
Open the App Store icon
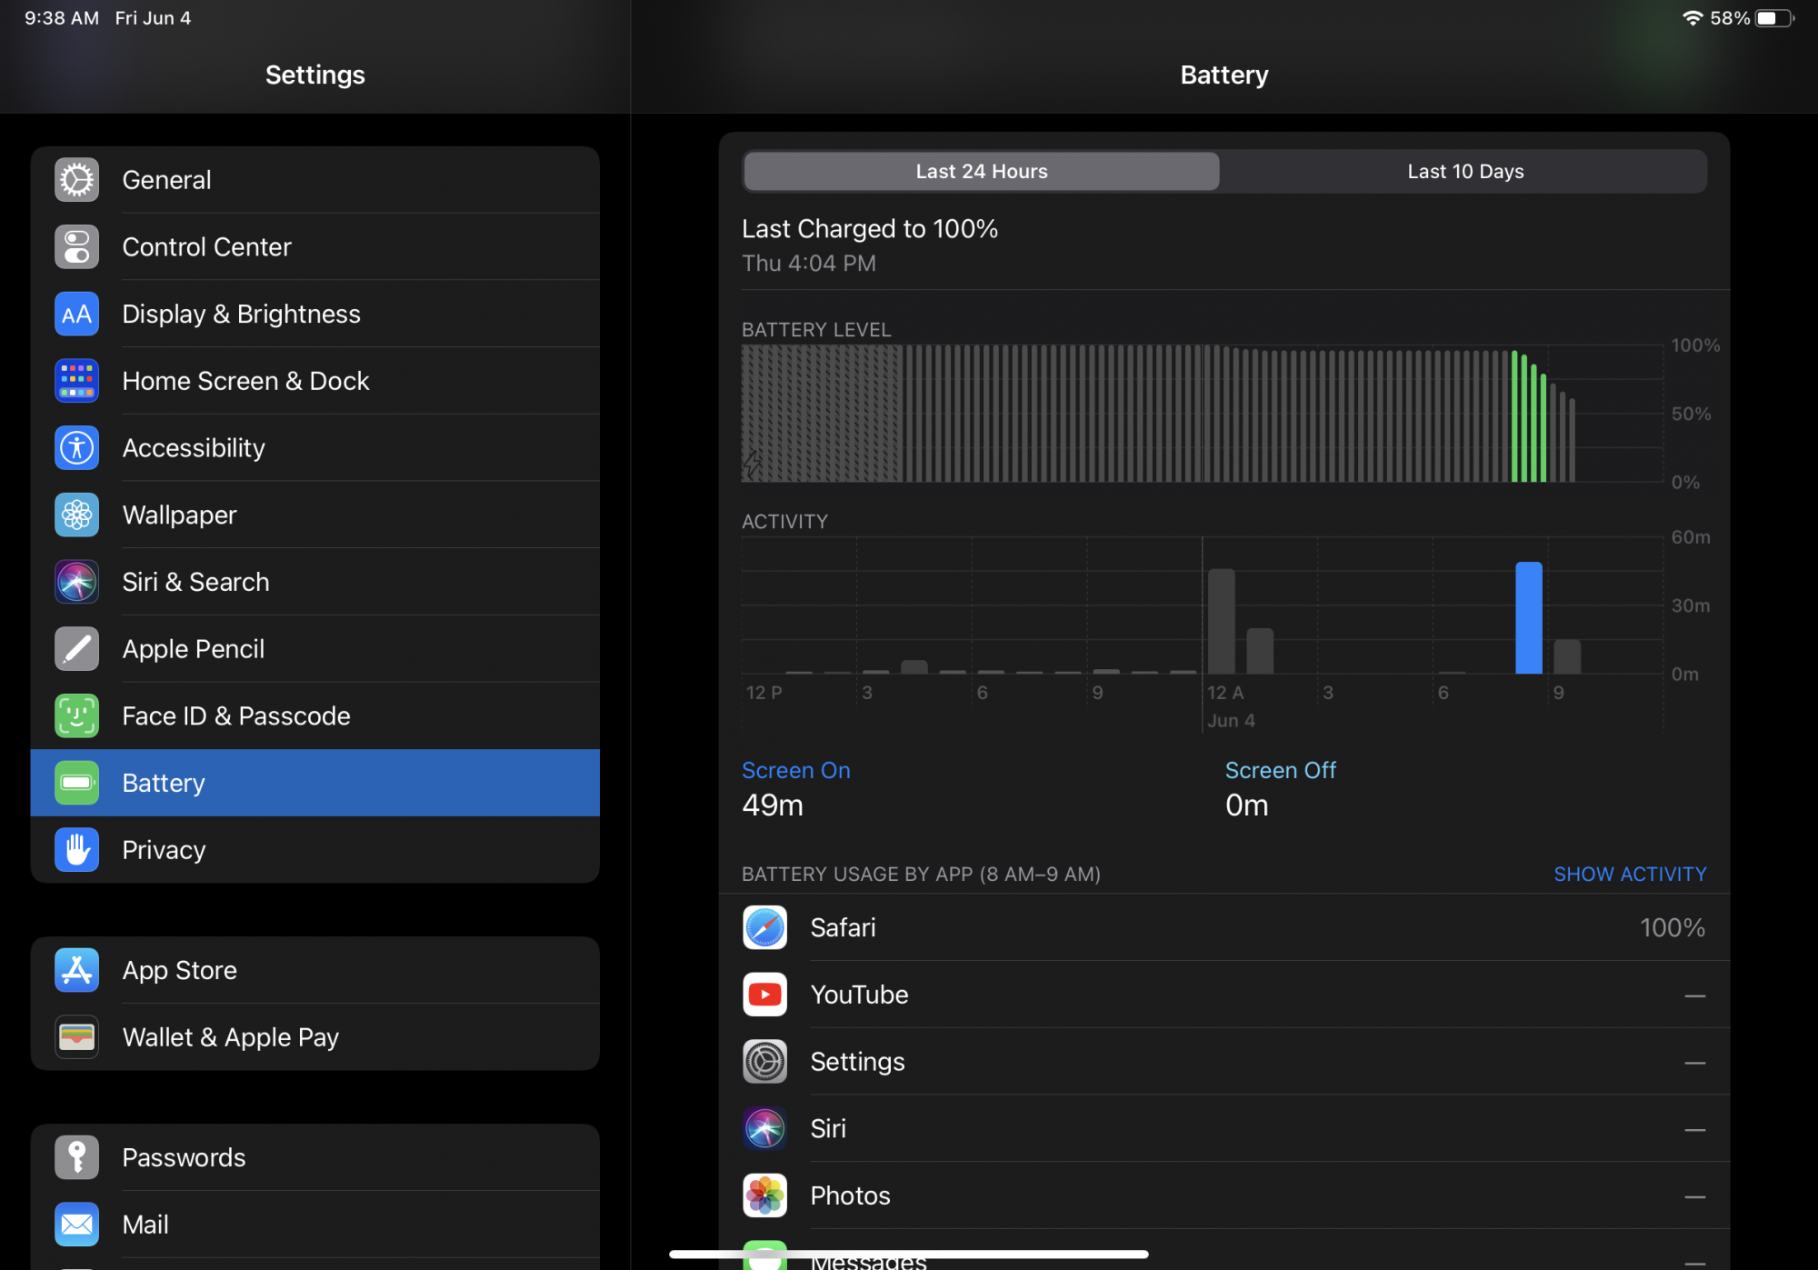tap(77, 971)
